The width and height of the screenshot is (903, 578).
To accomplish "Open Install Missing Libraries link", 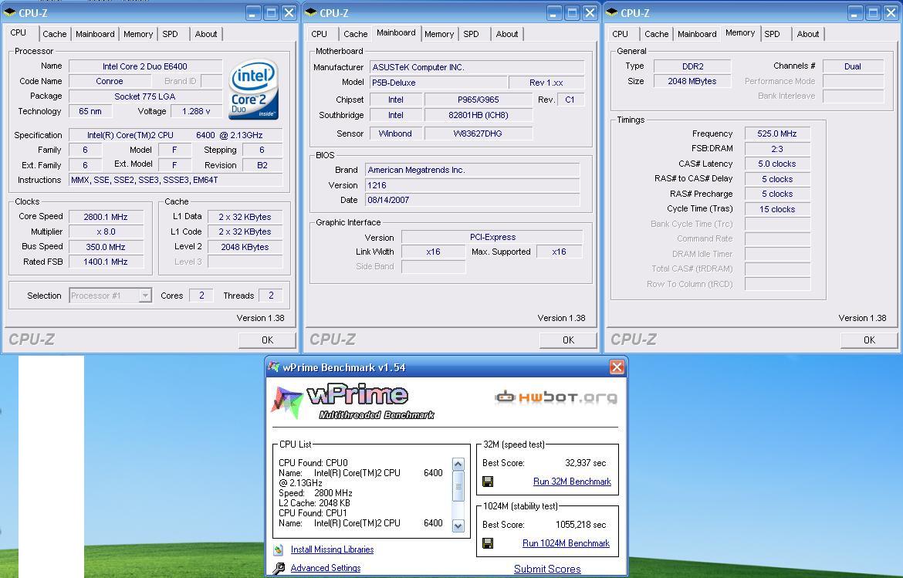I will click(x=333, y=549).
